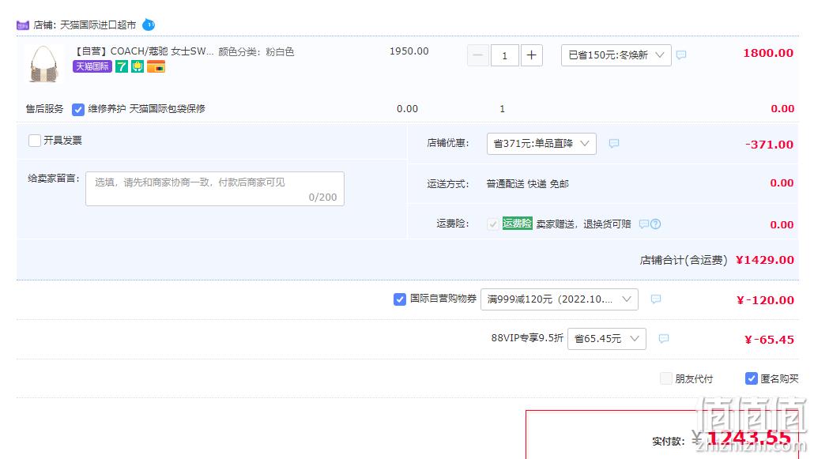Focus the 给卖家留言 message box

[215, 189]
